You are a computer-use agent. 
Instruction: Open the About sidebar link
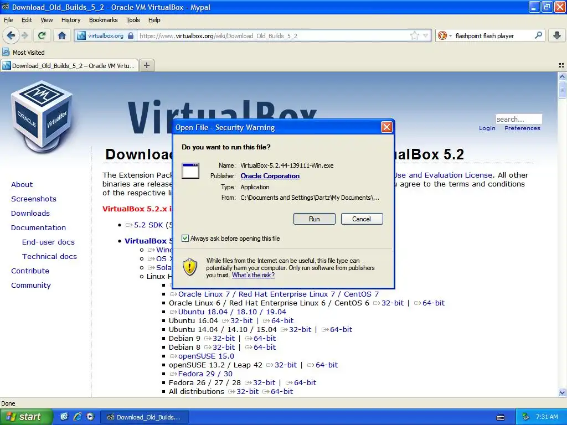(22, 184)
